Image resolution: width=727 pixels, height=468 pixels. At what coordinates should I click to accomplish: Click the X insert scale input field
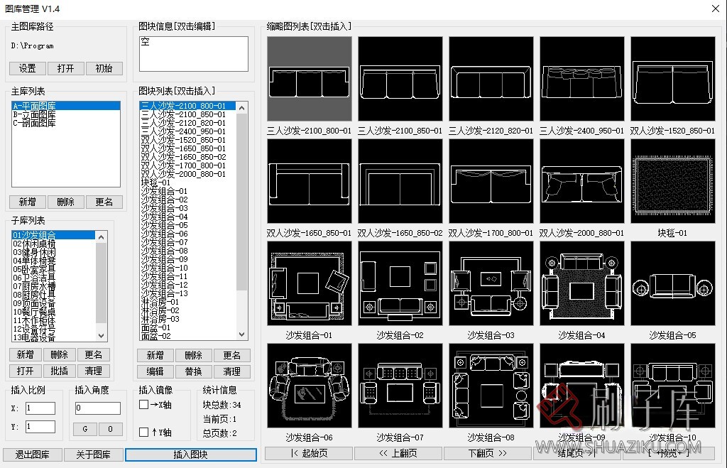[x=40, y=408]
